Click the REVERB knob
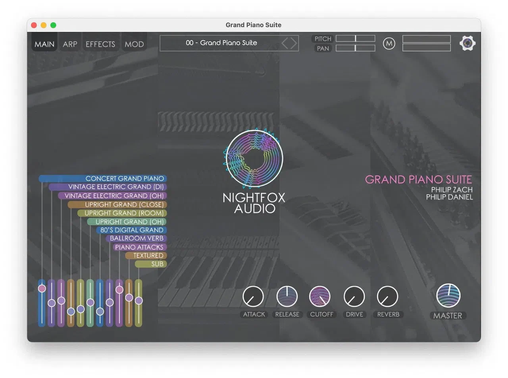The image size is (508, 378). click(x=388, y=297)
